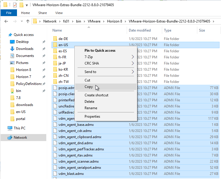Image resolution: width=221 pixels, height=179 pixels.
Task: Select the es-ES folder icon
Action: click(x=55, y=51)
